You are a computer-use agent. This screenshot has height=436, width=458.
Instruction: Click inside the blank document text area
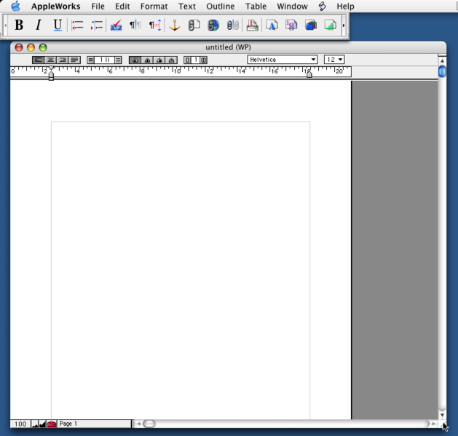[x=181, y=270]
